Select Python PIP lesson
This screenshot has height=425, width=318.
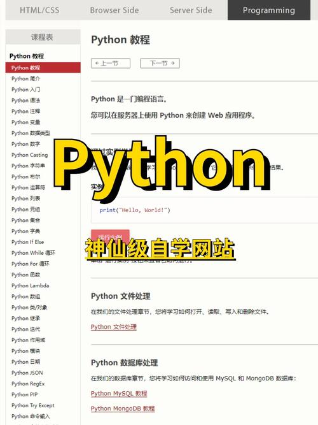(x=24, y=394)
